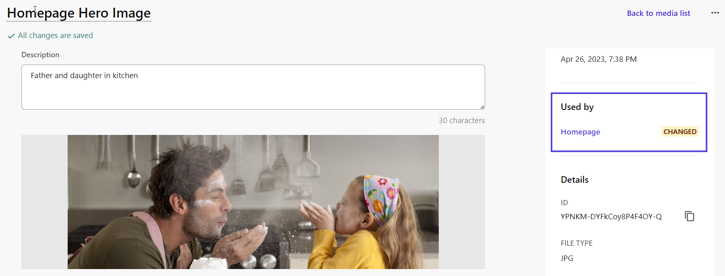This screenshot has height=276, width=725.
Task: Click the 30 characters counter
Action: click(x=462, y=121)
